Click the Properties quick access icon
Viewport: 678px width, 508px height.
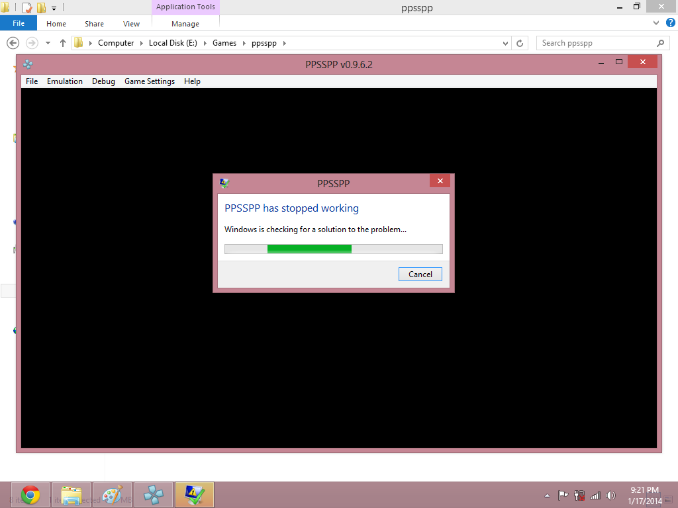tap(26, 7)
